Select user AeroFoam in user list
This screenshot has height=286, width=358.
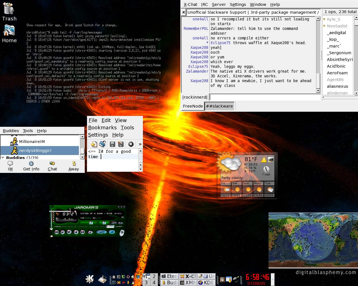tap(337, 73)
